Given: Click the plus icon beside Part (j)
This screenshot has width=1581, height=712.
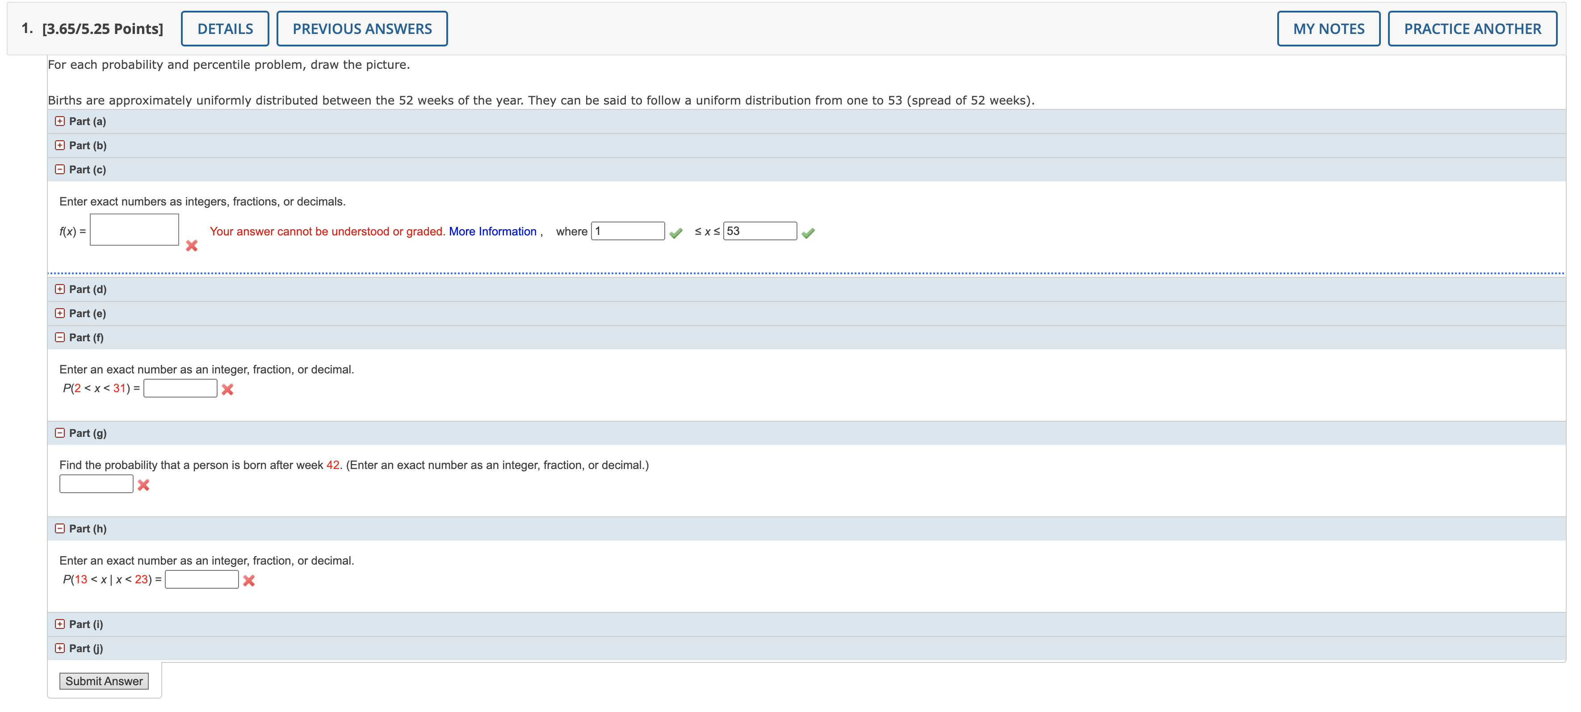Looking at the screenshot, I should click(59, 648).
